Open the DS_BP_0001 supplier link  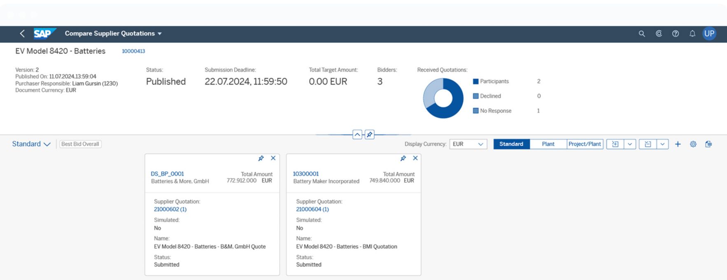tap(167, 174)
